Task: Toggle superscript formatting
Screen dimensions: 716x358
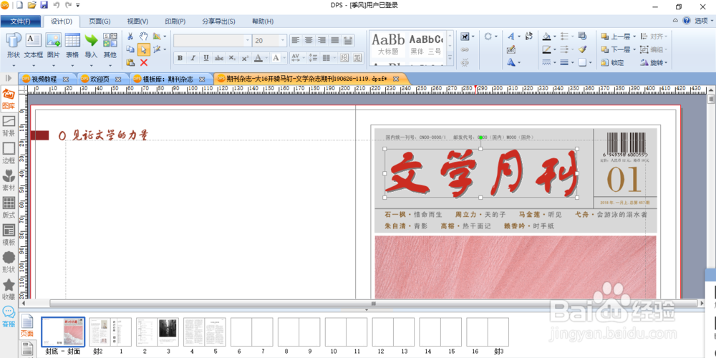Action: coord(245,58)
